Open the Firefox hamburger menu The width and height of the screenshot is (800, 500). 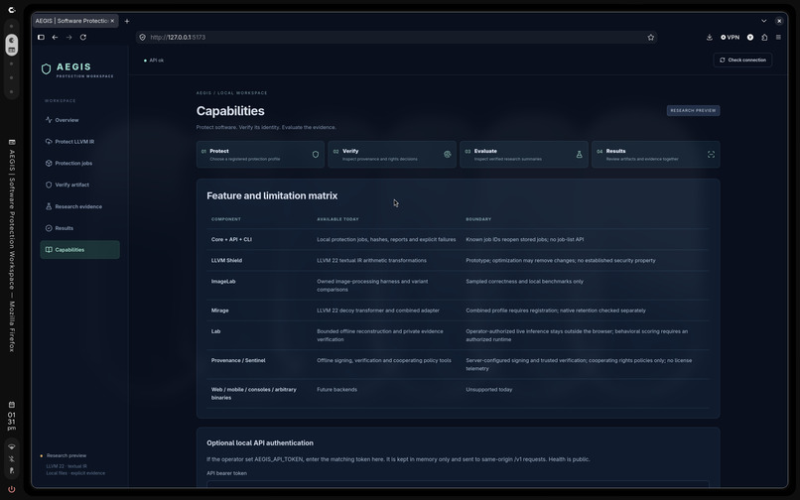coord(778,38)
